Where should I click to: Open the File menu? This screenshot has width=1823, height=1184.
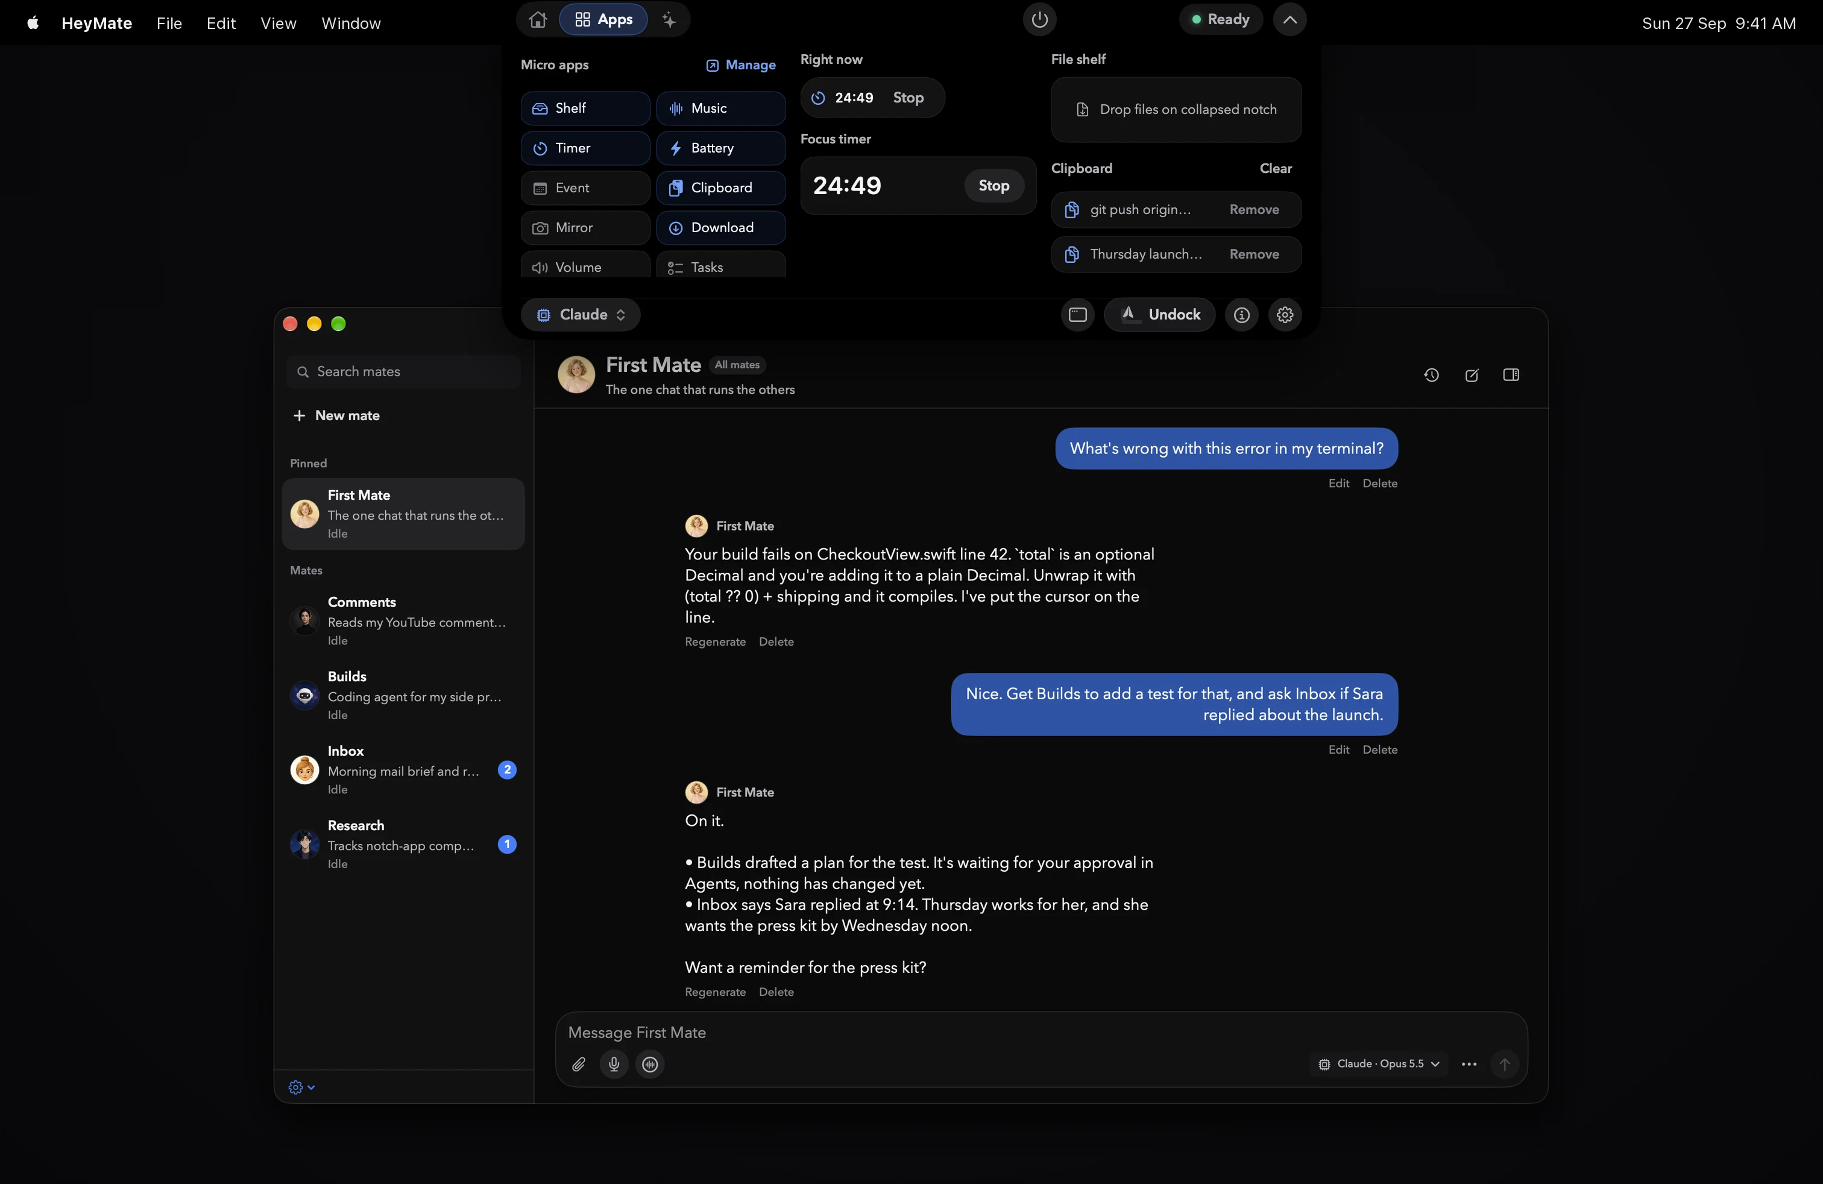pos(169,23)
